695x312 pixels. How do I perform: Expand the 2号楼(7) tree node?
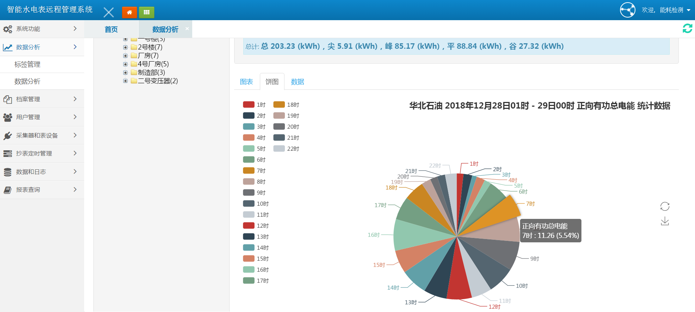point(125,47)
